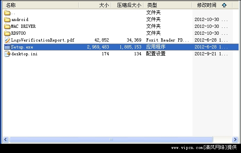Select the MAC DRIVER folder icon

tap(7, 27)
